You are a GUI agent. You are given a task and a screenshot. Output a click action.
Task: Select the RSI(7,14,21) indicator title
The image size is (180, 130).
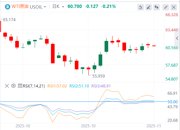coord(34,86)
